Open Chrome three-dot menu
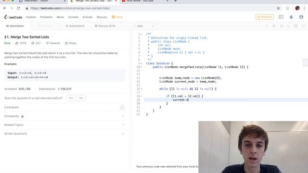The image size is (308, 173). point(304,8)
